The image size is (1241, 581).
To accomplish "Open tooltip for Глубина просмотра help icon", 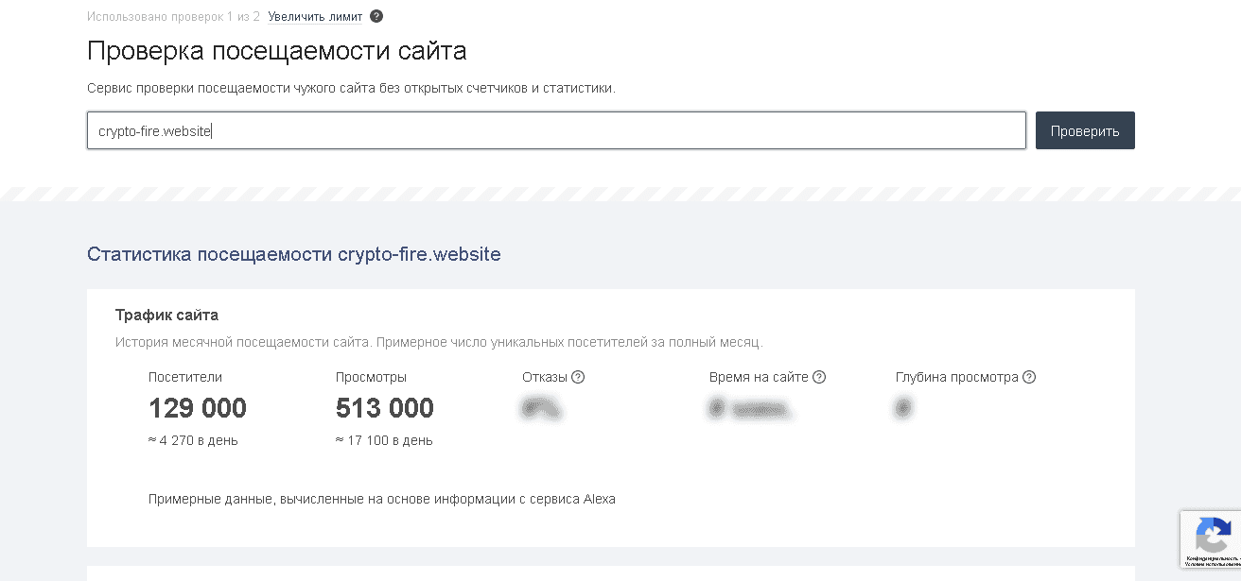I will pos(1030,377).
